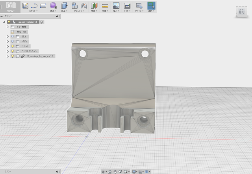Image resolution: width=252 pixels, height=174 pixels.
Task: Toggle visibility bulb of 原点 folder
Action: [13, 37]
